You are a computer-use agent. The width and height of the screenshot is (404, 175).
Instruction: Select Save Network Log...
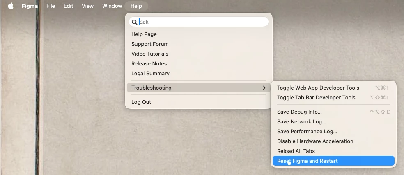(333, 121)
